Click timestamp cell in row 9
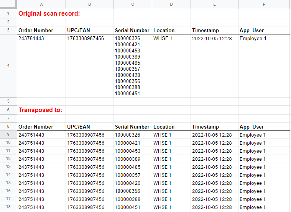 [x=214, y=135]
